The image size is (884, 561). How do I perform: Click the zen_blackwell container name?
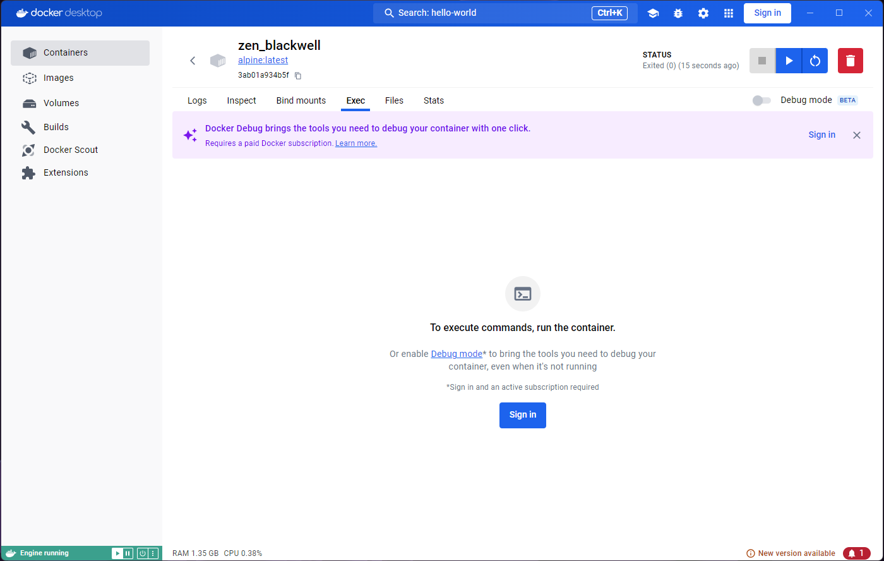click(x=279, y=45)
